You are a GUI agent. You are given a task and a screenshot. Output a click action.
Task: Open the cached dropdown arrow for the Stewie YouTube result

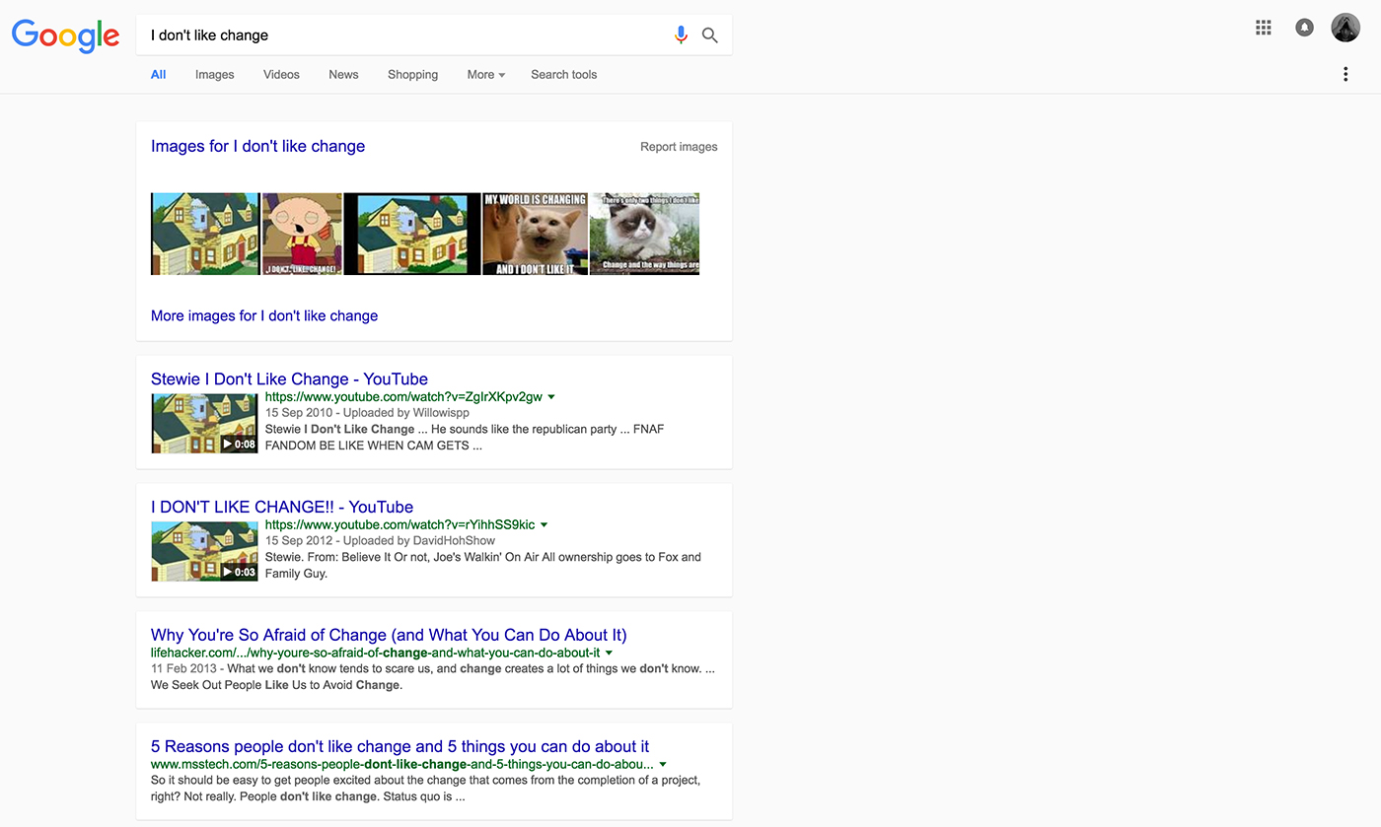pos(551,396)
